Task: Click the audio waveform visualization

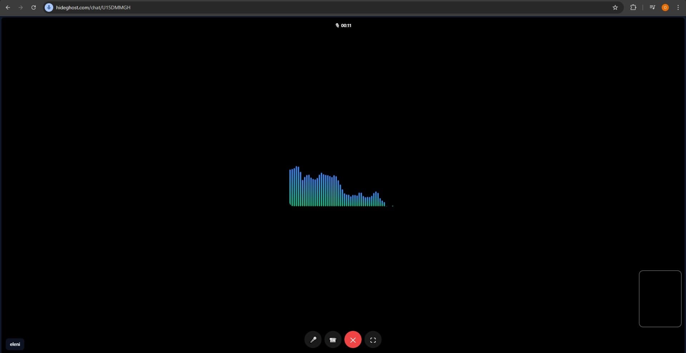Action: point(339,187)
